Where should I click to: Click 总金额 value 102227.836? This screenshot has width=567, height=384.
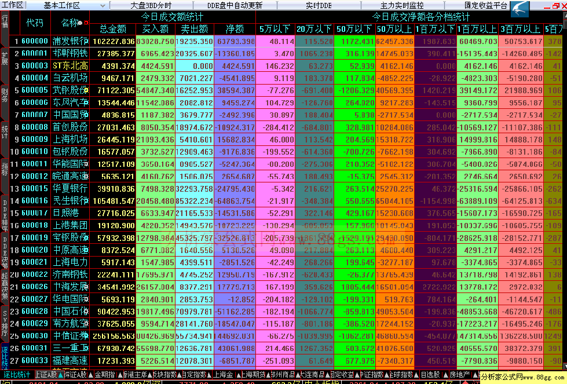tap(114, 42)
